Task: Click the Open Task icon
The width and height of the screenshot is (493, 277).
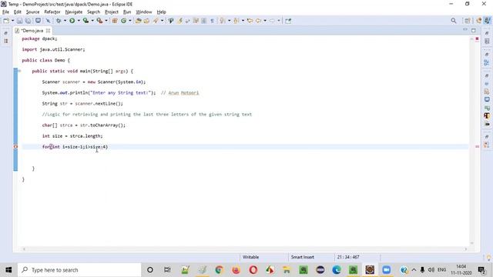Action: (146, 21)
